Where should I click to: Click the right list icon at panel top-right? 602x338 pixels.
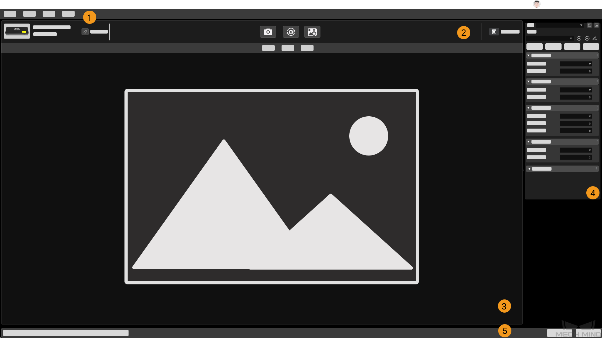tap(596, 25)
